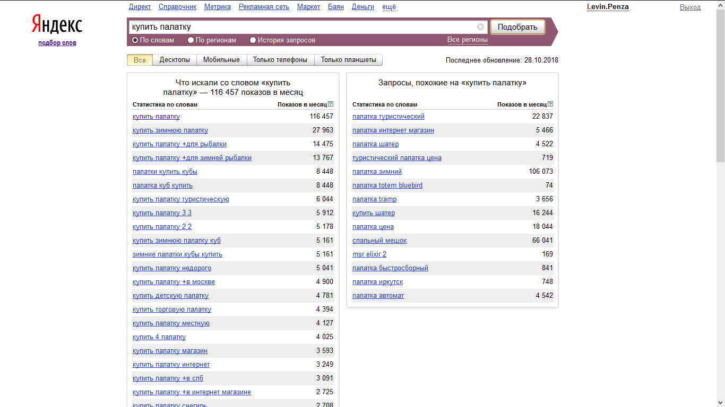Open the 'купить палатку +в спб' query

point(168,378)
